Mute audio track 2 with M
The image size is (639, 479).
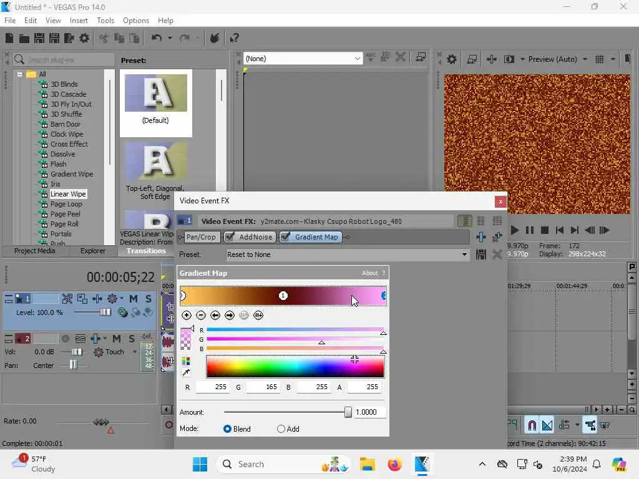click(117, 339)
